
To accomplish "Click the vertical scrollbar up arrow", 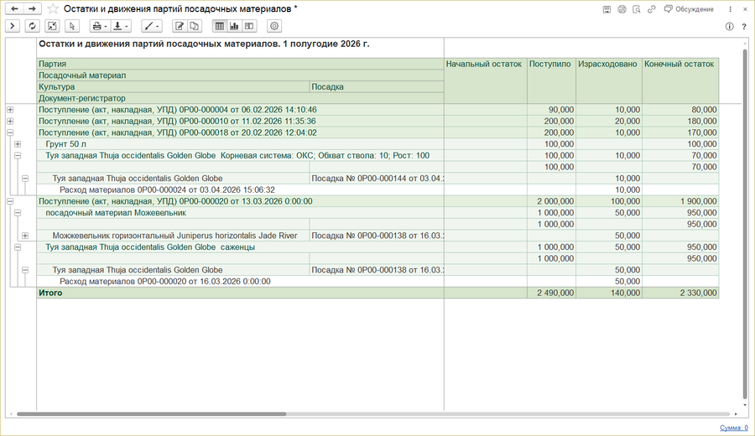I will tap(745, 44).
